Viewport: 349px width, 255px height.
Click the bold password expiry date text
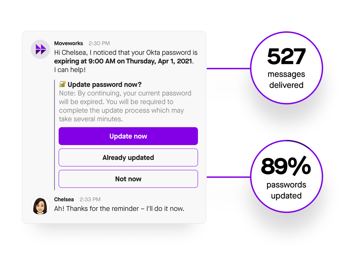124,62
